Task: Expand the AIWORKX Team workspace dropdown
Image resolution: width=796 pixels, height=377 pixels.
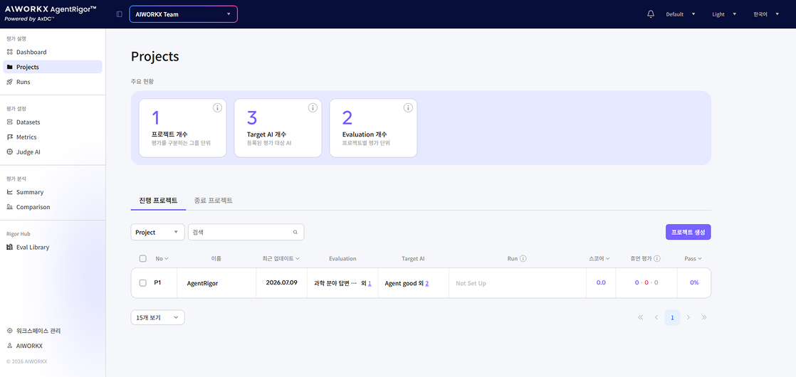Action: pos(183,14)
